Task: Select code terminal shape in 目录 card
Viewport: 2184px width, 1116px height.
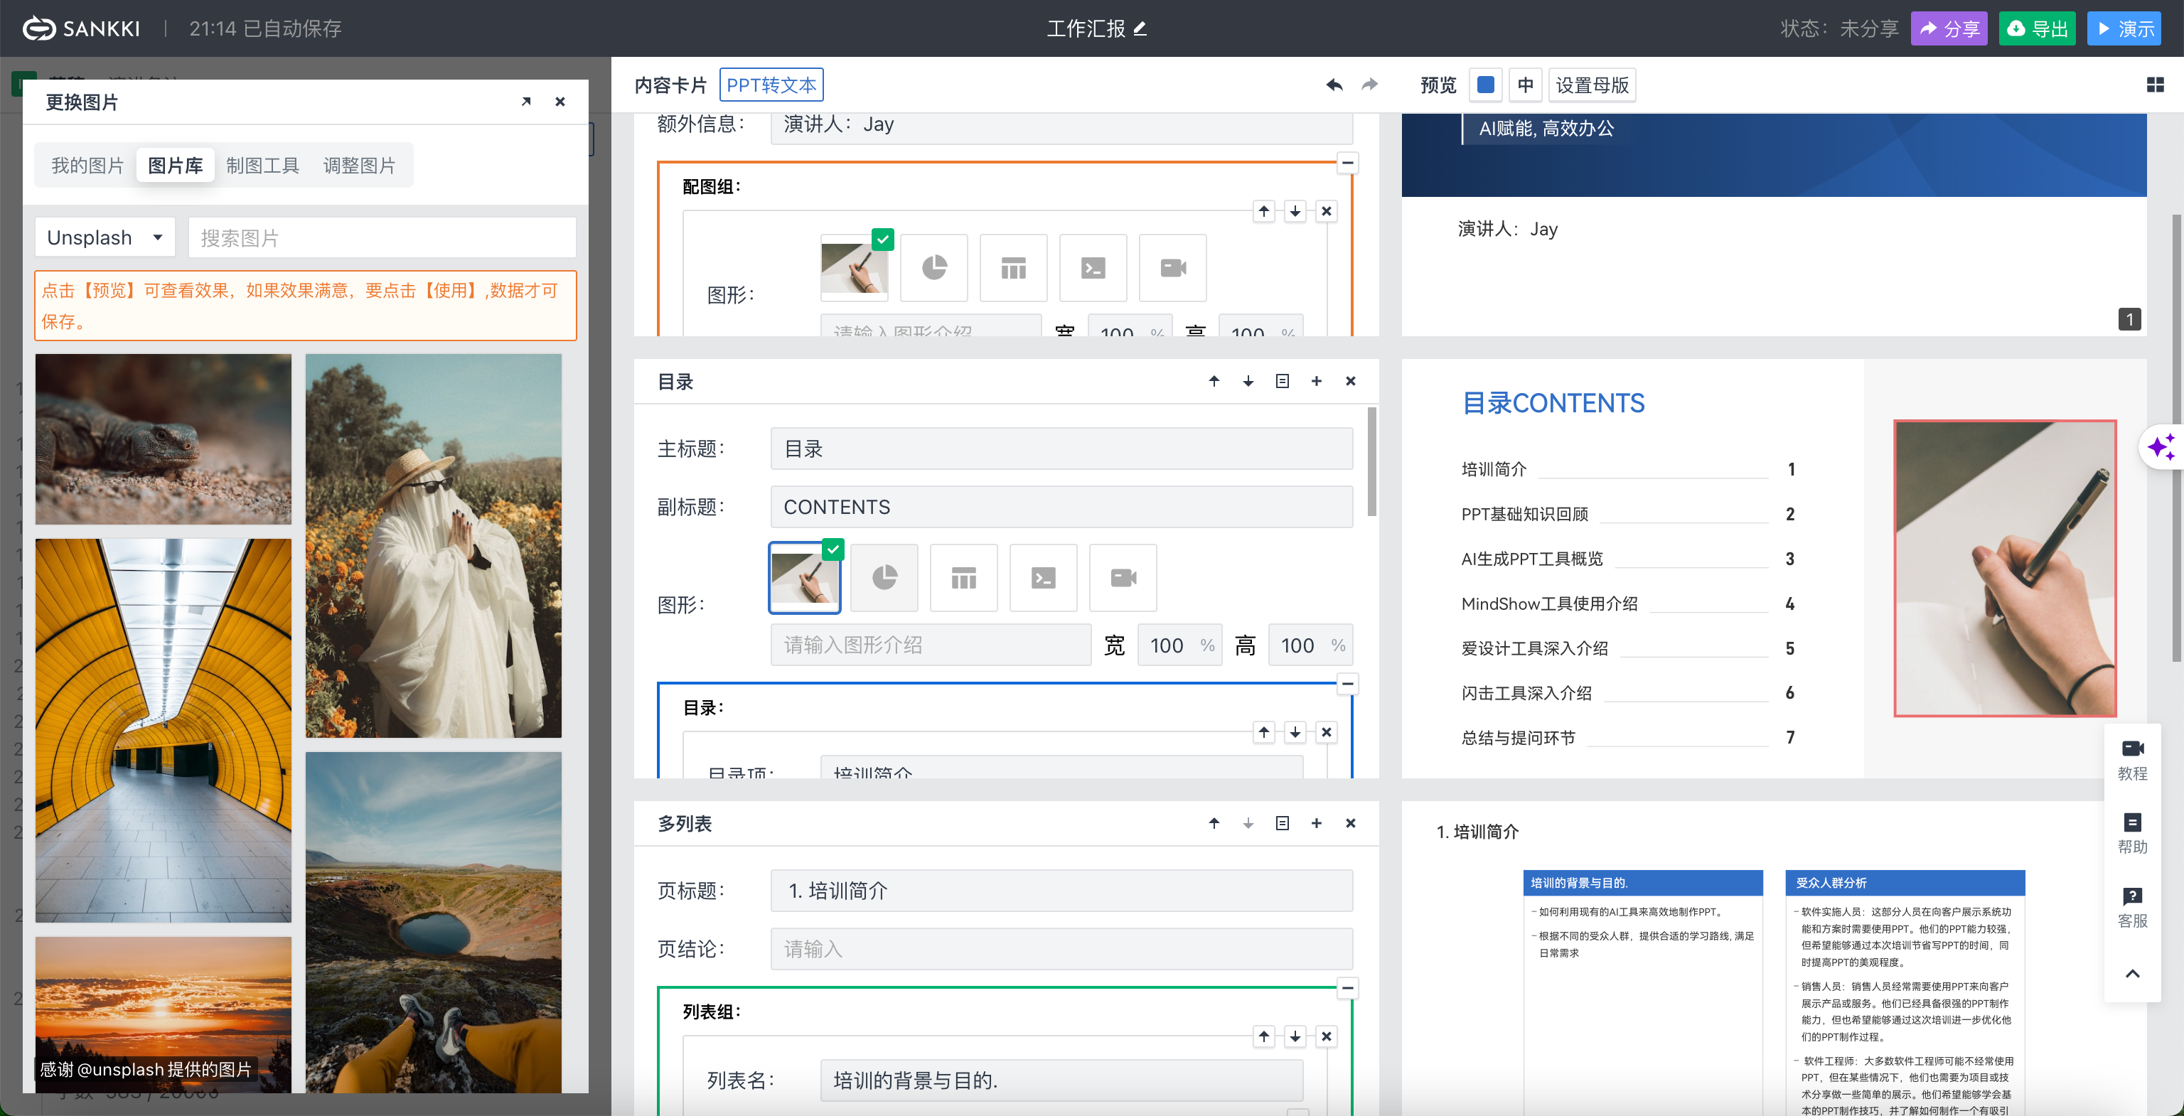Action: click(x=1044, y=578)
